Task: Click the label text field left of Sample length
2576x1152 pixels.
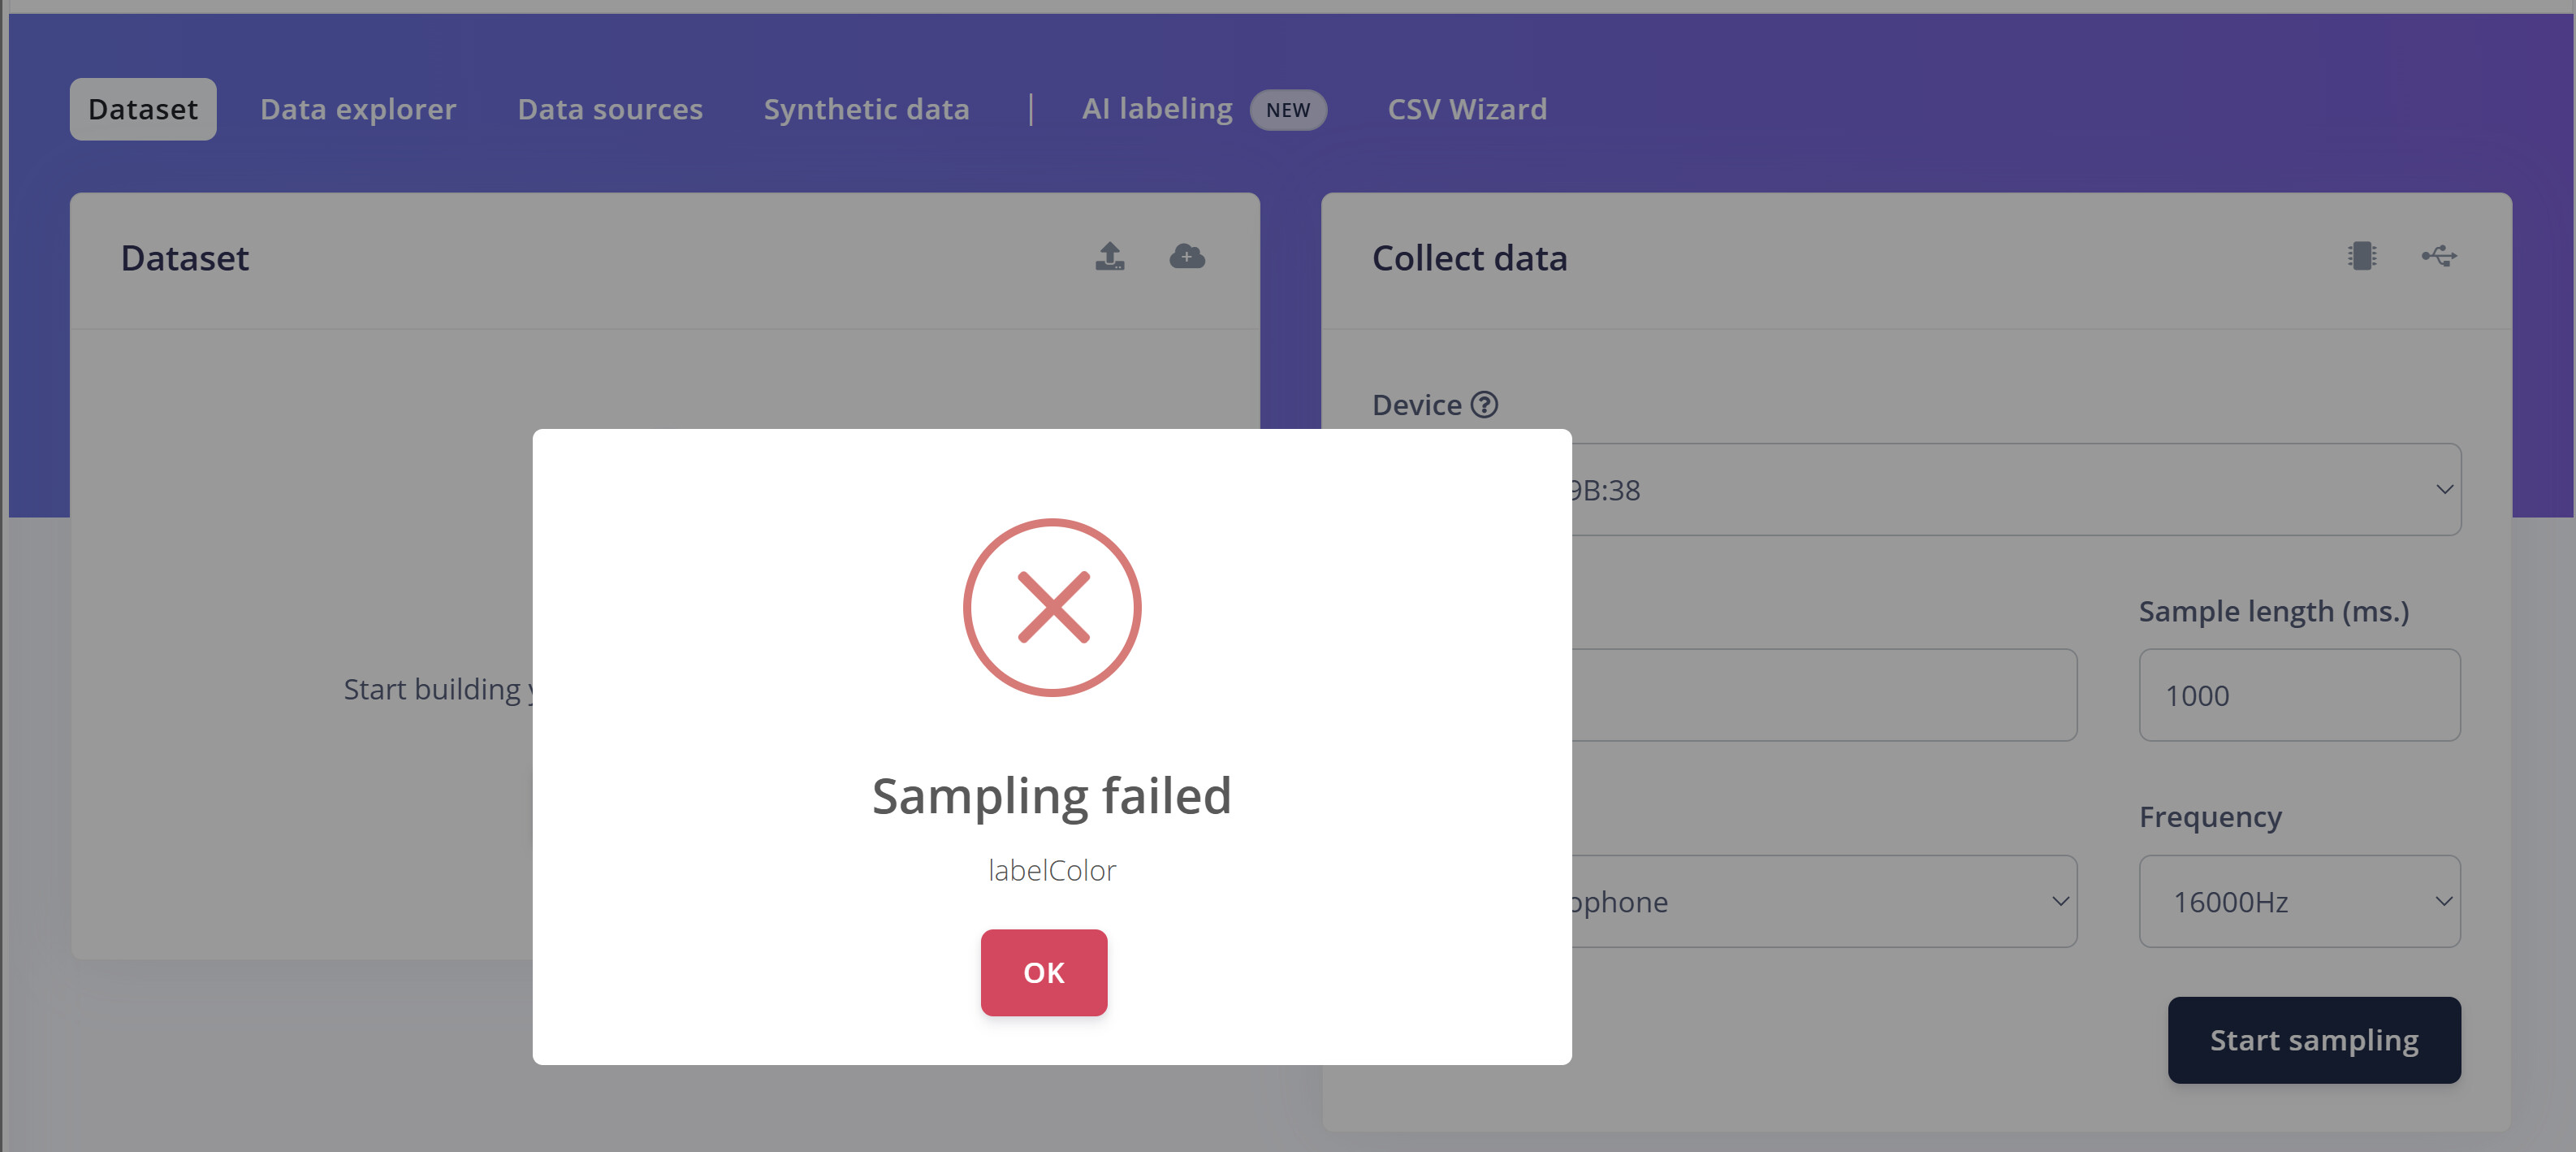Action: (1820, 695)
